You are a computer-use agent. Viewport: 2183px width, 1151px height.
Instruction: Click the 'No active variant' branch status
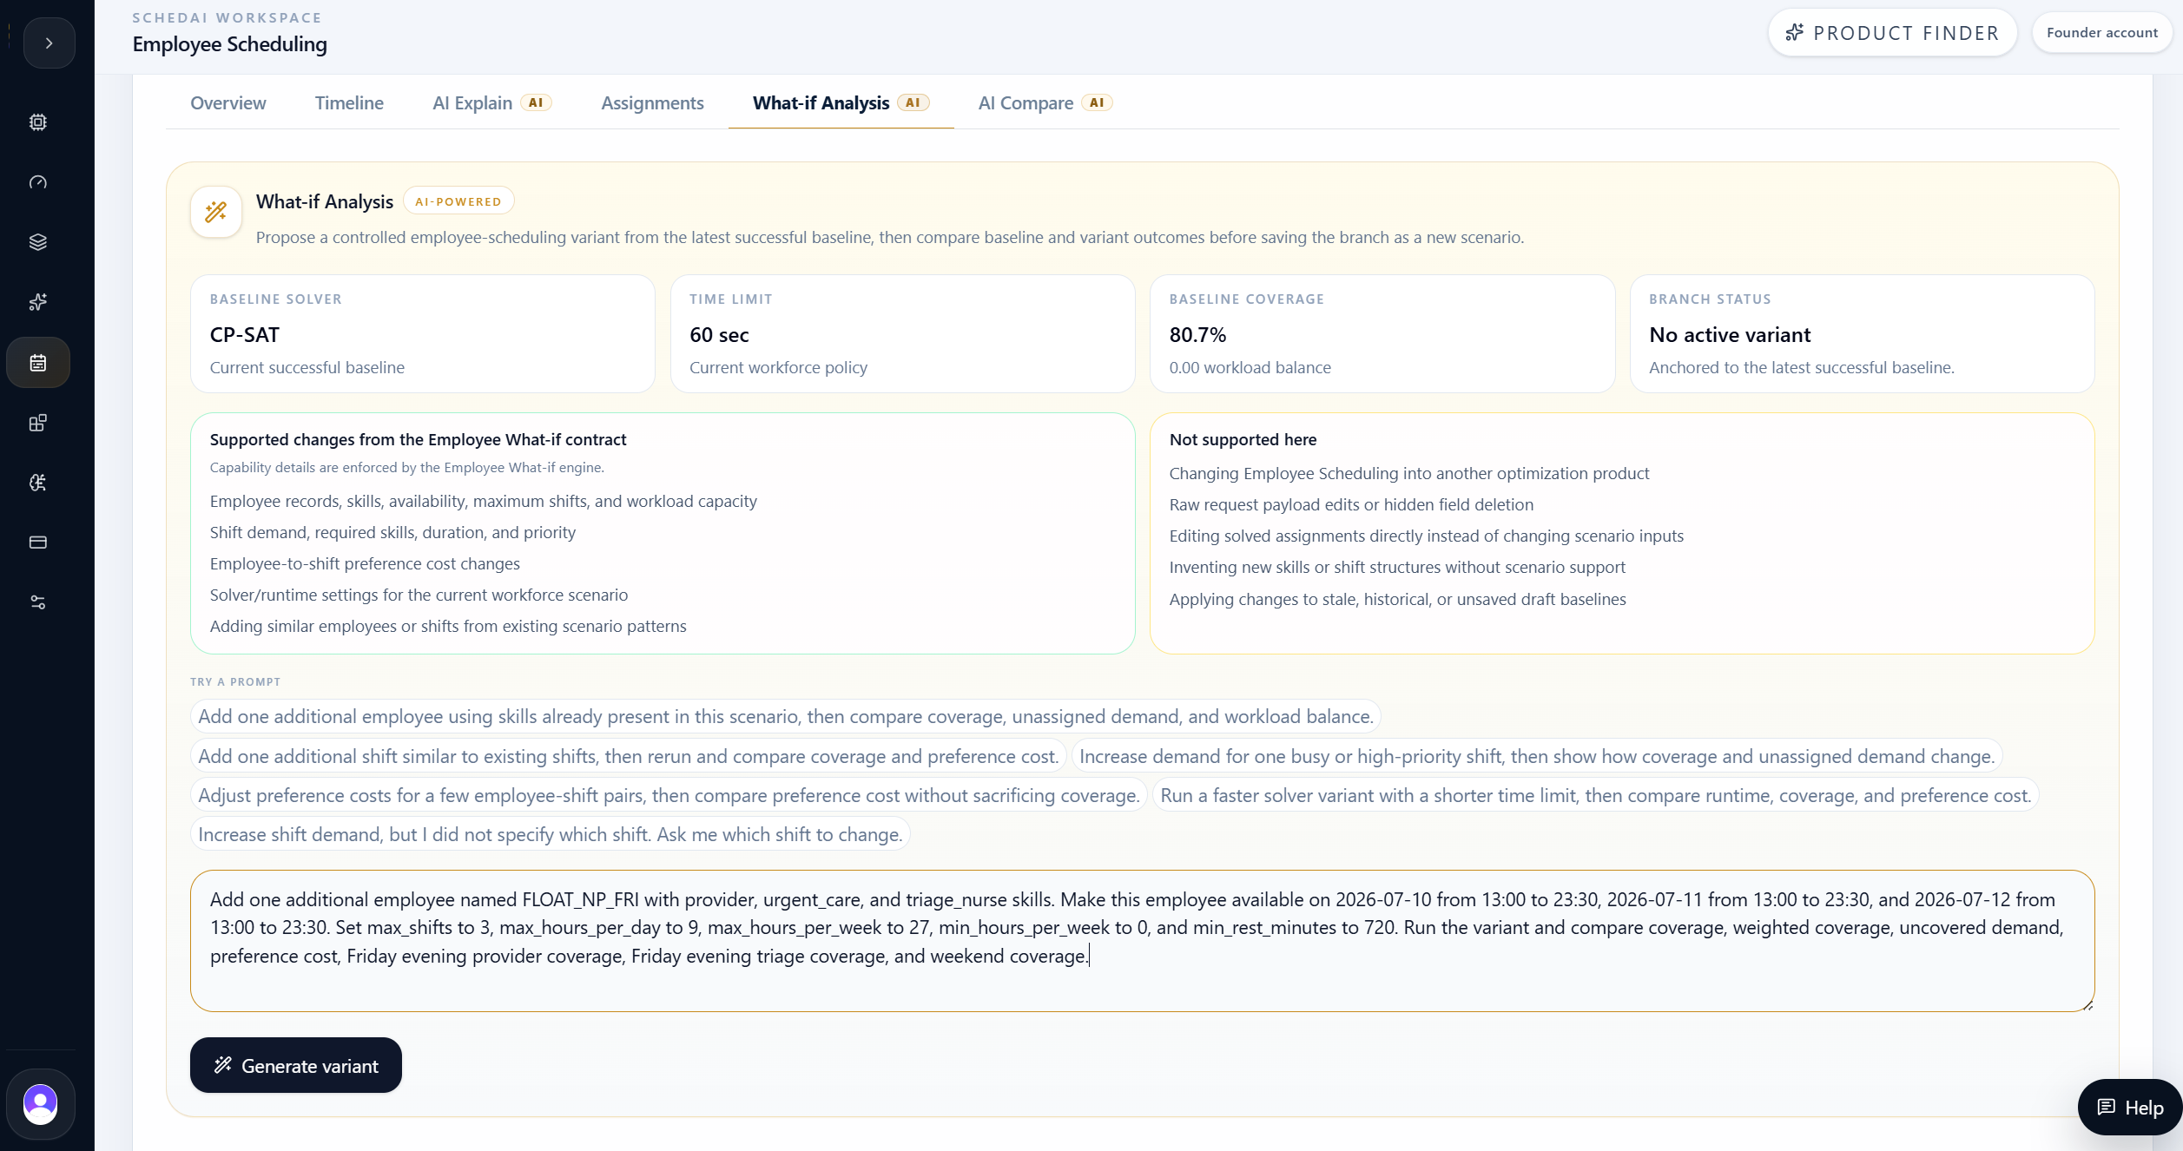pos(1730,335)
